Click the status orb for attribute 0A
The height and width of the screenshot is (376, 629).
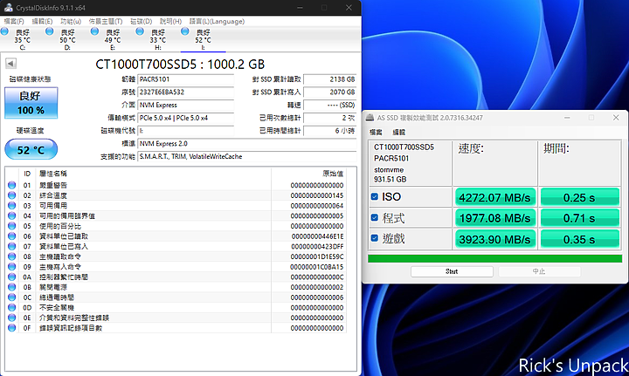(x=11, y=277)
